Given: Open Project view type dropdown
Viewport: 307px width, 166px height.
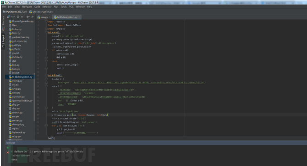Looking at the screenshot, I should [x=11, y=17].
